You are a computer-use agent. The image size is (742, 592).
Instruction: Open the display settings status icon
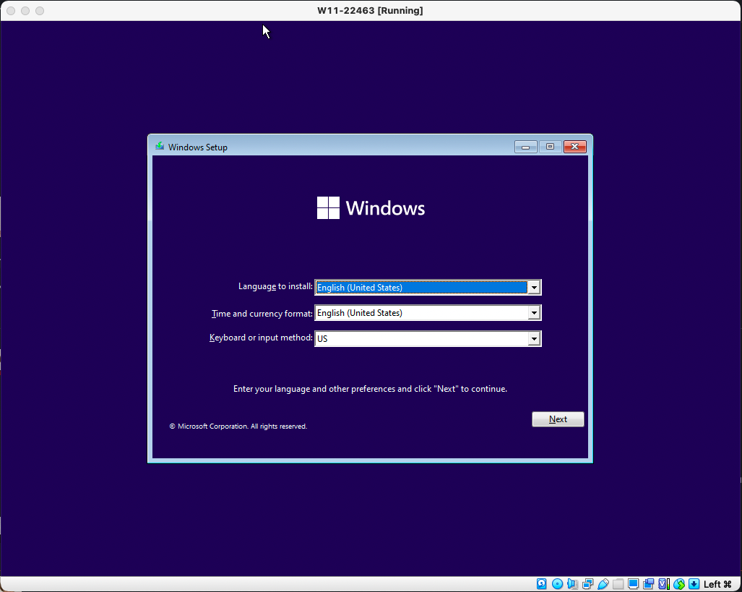(x=633, y=584)
